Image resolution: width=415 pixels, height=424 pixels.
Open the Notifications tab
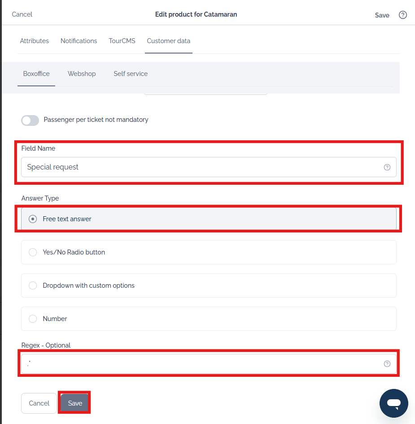(x=79, y=41)
